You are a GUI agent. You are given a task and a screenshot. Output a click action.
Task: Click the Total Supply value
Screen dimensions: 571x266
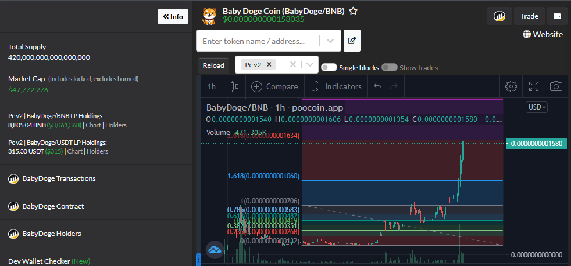[49, 57]
